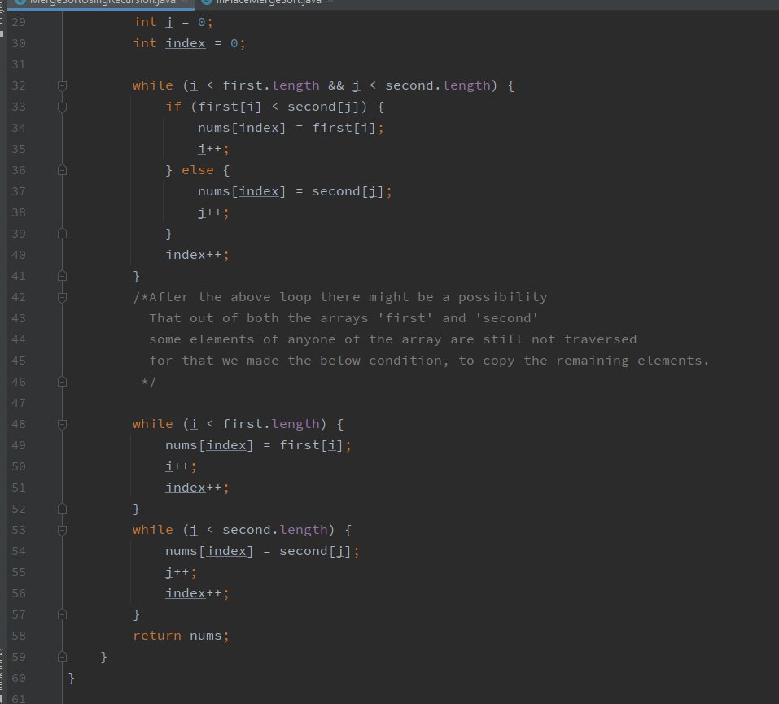The width and height of the screenshot is (779, 704).
Task: Place cursor on 'int j = 0;'
Action: coord(173,22)
